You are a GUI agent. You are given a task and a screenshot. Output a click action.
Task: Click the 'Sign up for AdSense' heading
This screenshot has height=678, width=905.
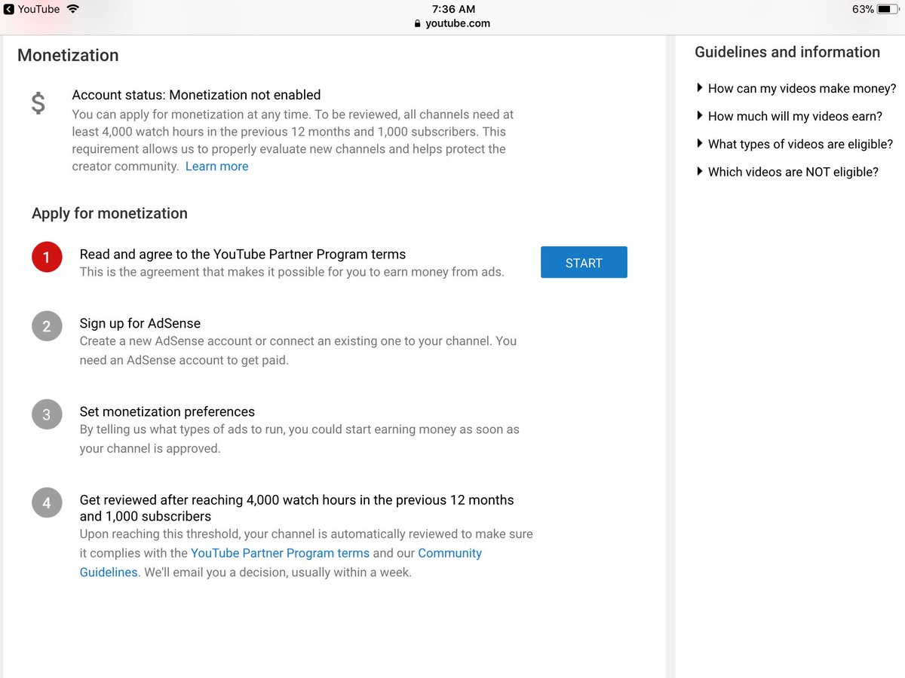[x=140, y=323]
